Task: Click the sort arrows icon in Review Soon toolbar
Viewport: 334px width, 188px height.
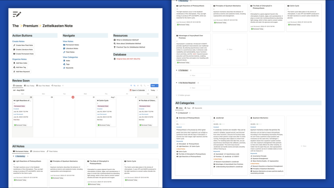Action: coord(134,86)
